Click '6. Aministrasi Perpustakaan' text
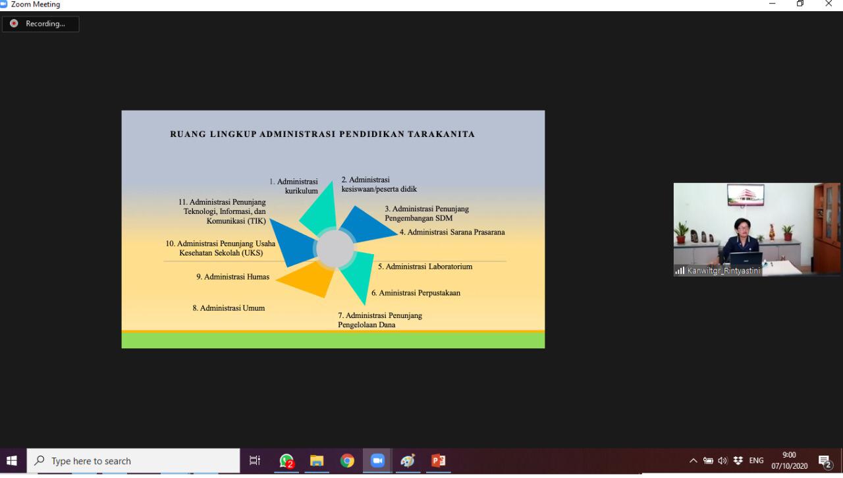The image size is (843, 478). point(416,293)
